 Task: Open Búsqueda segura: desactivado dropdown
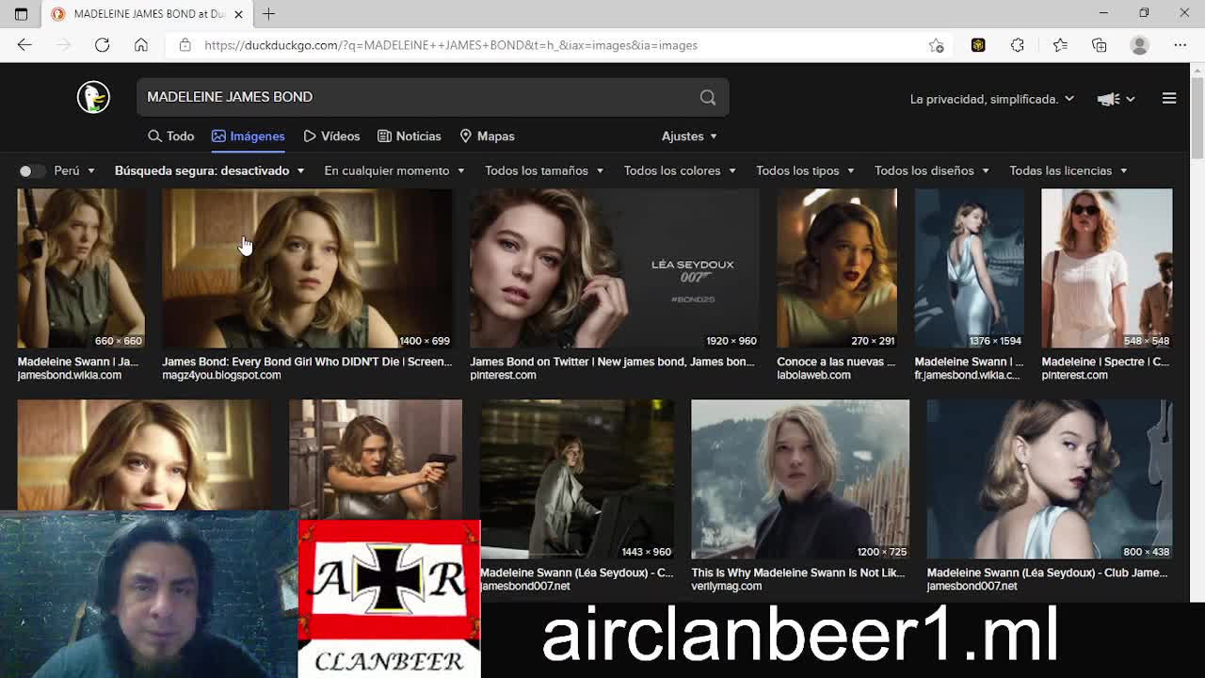[x=210, y=170]
